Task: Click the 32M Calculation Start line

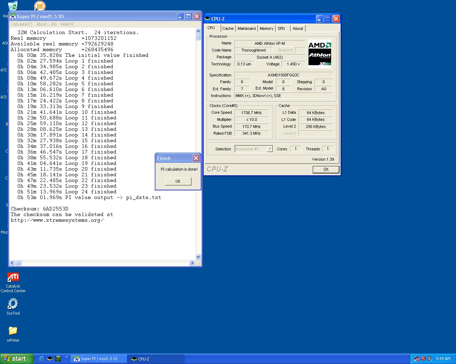Action: point(78,32)
